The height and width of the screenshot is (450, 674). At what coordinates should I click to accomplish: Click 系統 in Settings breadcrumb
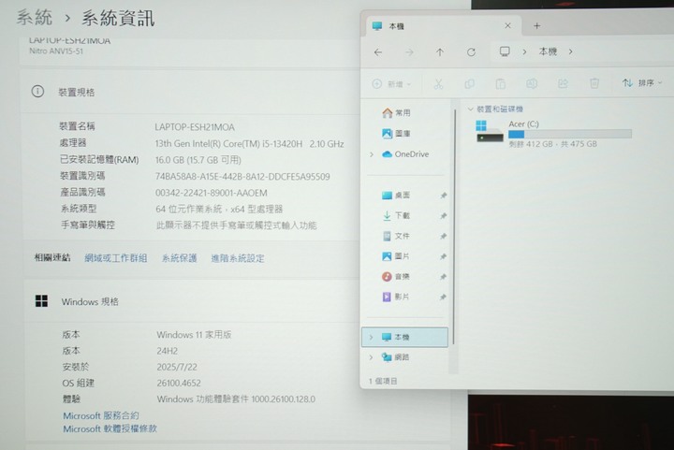pyautogui.click(x=35, y=18)
